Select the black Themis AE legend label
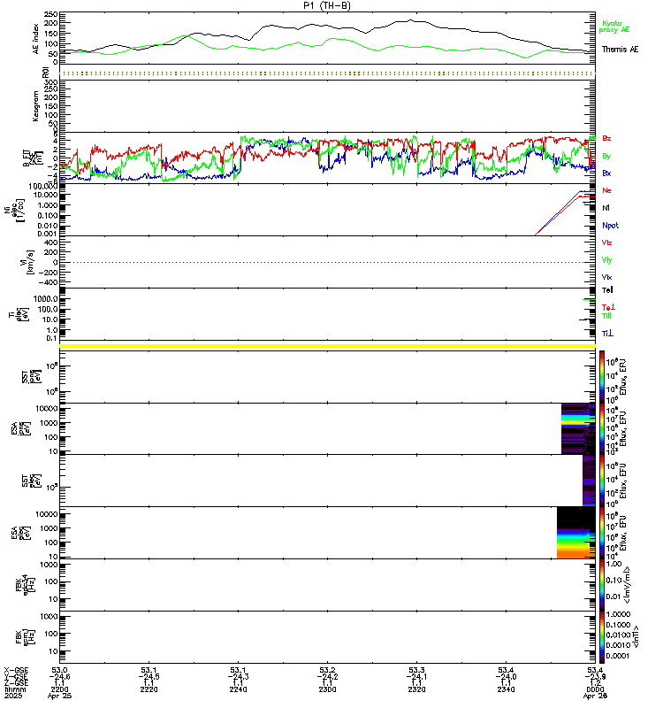 (x=621, y=50)
